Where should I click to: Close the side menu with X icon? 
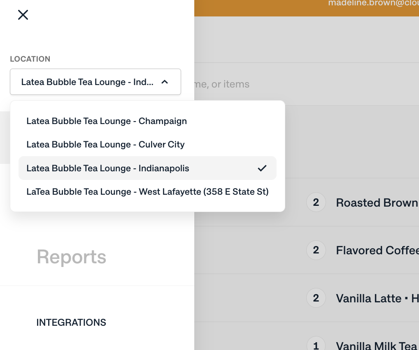click(23, 15)
